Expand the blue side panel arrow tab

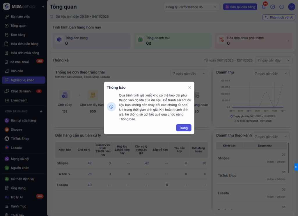pos(296,167)
